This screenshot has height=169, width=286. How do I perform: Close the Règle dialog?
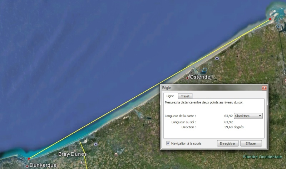click(264, 88)
